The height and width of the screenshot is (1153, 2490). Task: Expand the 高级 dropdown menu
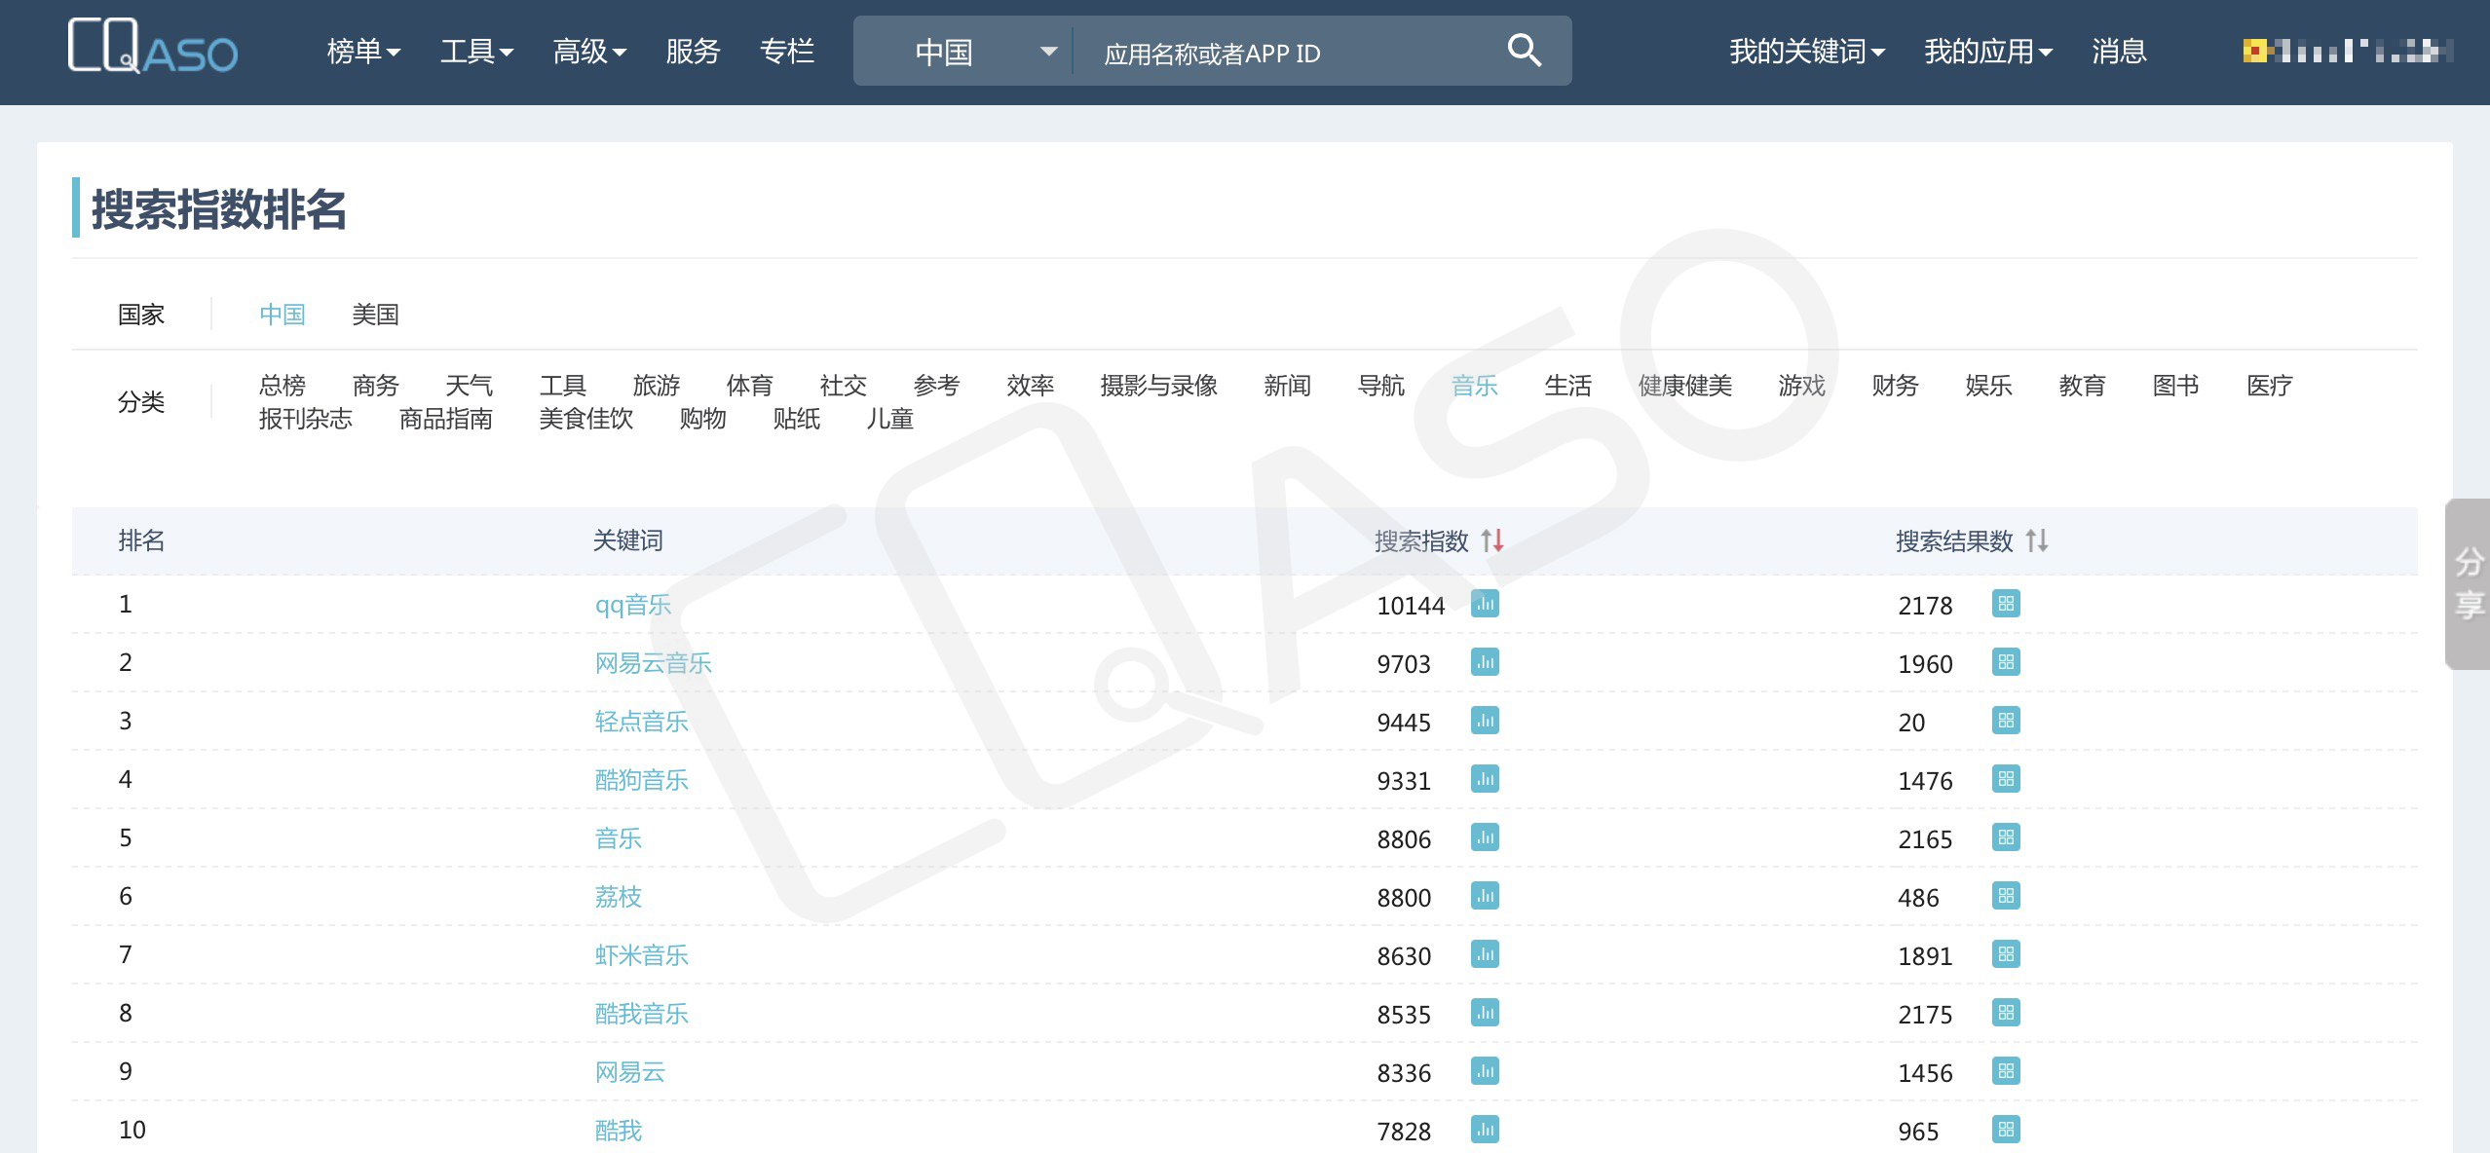(589, 52)
